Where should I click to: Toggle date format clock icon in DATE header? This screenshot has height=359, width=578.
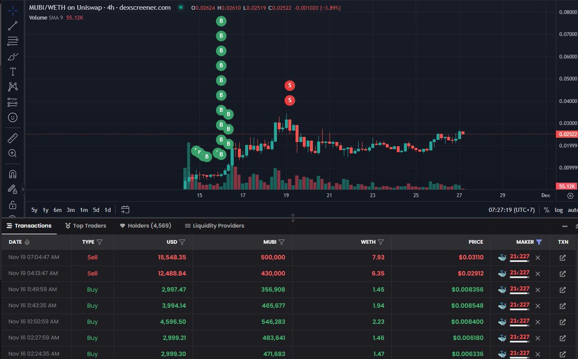click(27, 242)
